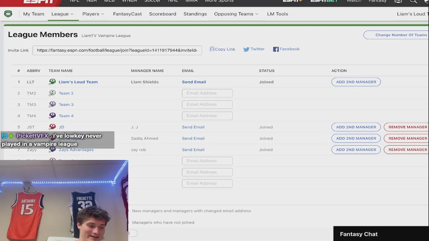The height and width of the screenshot is (241, 429).
Task: Click the Team 4 Email Address field
Action: click(207, 116)
